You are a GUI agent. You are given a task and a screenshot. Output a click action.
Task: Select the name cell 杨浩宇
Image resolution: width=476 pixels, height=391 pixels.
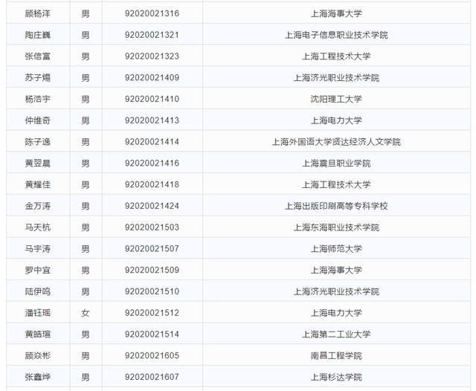pos(38,99)
